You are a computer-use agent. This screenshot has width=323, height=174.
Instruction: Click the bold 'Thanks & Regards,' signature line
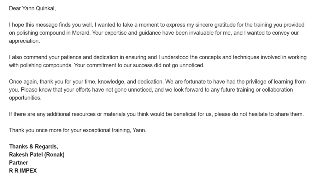(x=33, y=147)
